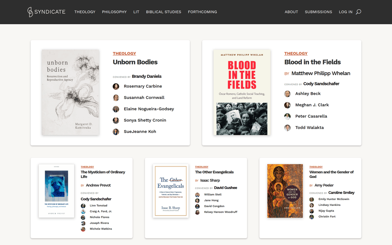The image size is (392, 245).
Task: Click the Log In link
Action: 345,12
